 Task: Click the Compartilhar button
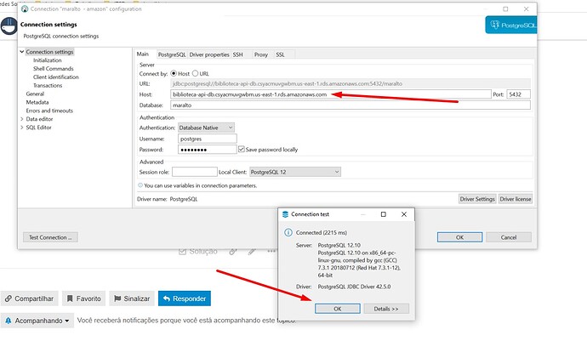[30, 298]
